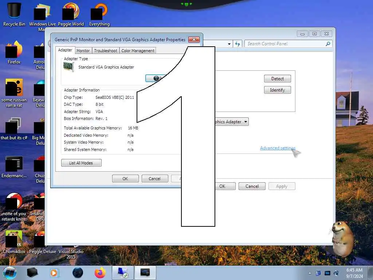Screen dimensions: 373x280
Task: Open the taskbar clock showing 6:45 AM
Action: click(x=354, y=273)
